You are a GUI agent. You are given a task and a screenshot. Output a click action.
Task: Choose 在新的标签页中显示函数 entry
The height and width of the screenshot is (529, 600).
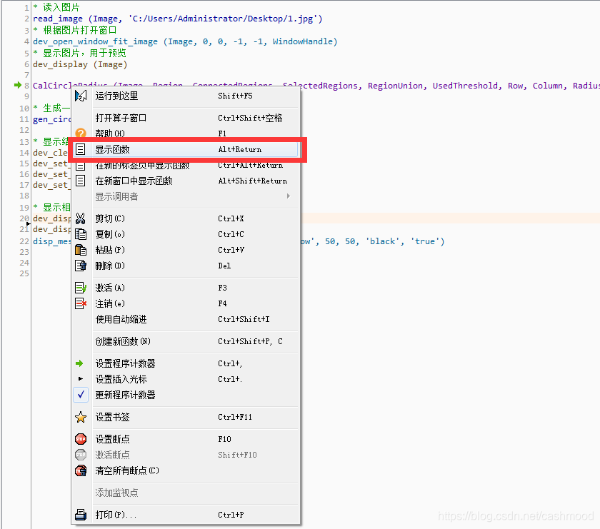pyautogui.click(x=186, y=166)
